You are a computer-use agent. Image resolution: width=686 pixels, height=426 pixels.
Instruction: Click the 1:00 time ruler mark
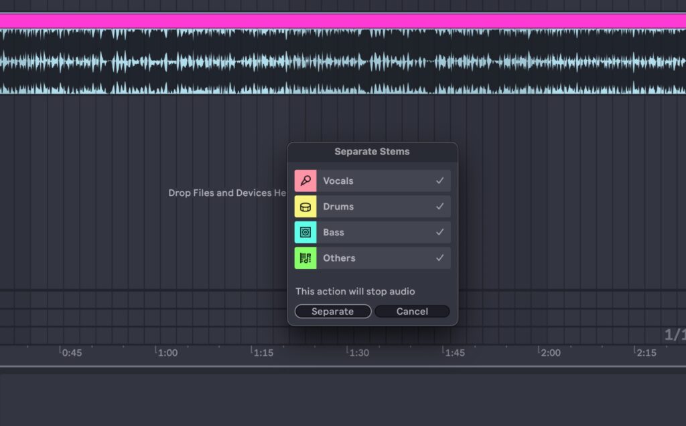pos(167,352)
